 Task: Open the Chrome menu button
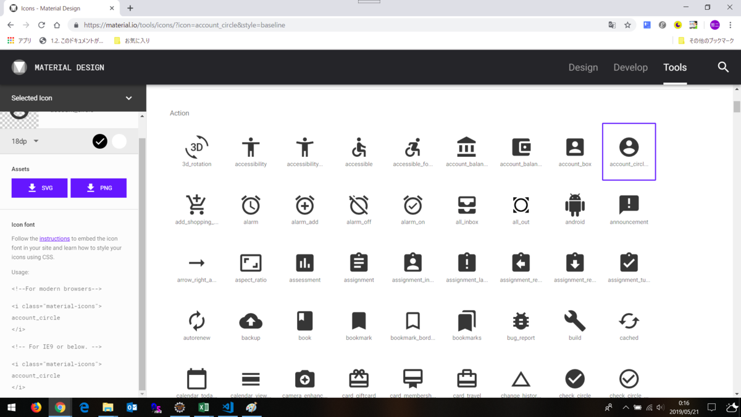(731, 25)
